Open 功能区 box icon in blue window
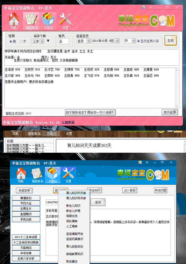 [53, 175]
